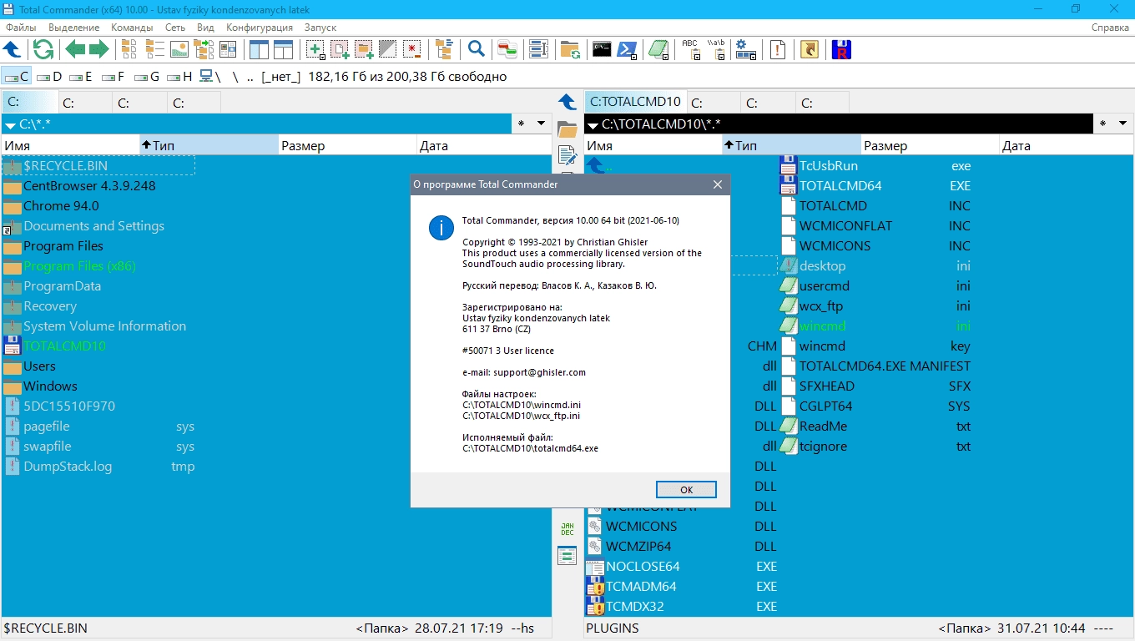Enable thumbnail view via picture icon
This screenshot has height=641, width=1135.
179,49
